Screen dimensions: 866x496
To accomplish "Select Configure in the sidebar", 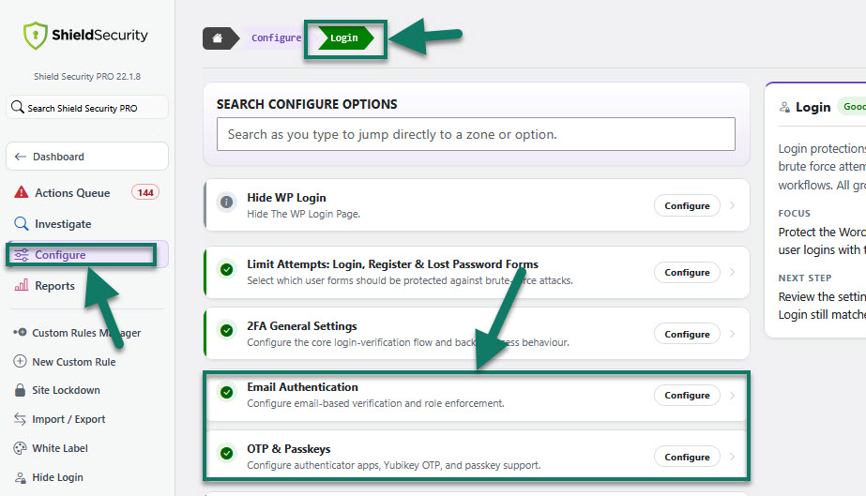I will point(87,255).
